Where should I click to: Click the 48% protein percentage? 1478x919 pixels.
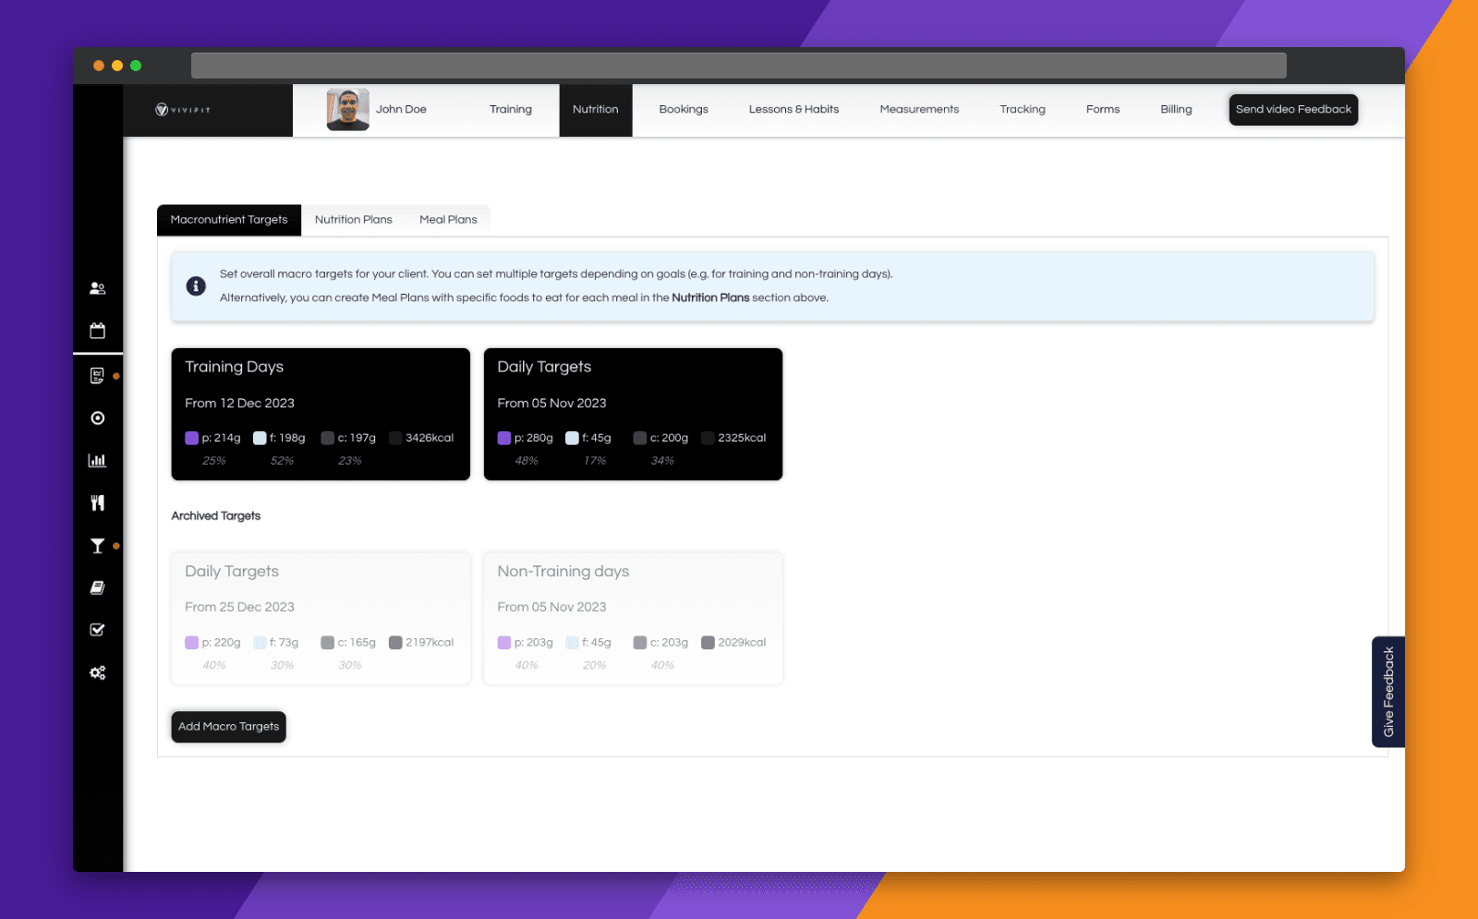(527, 461)
